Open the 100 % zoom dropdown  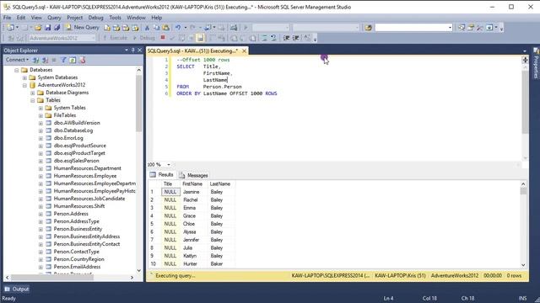169,165
